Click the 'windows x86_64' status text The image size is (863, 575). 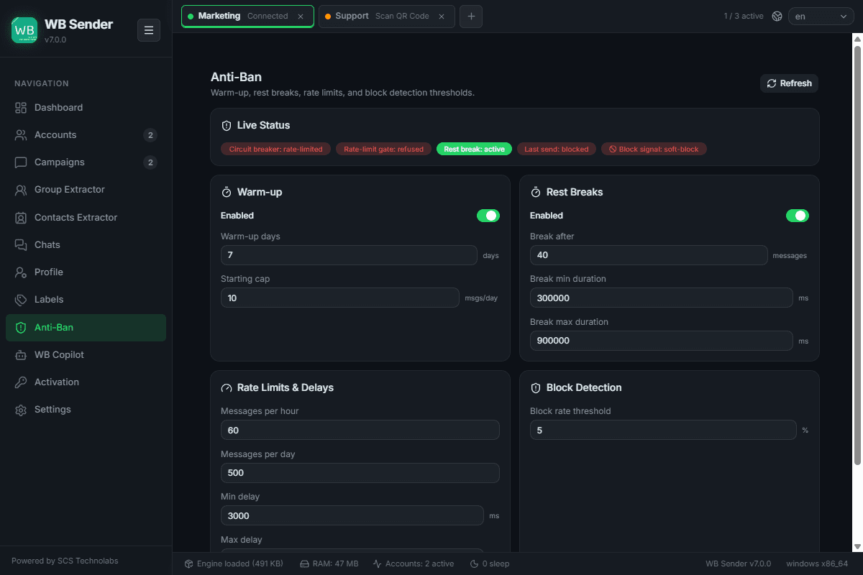coord(817,564)
